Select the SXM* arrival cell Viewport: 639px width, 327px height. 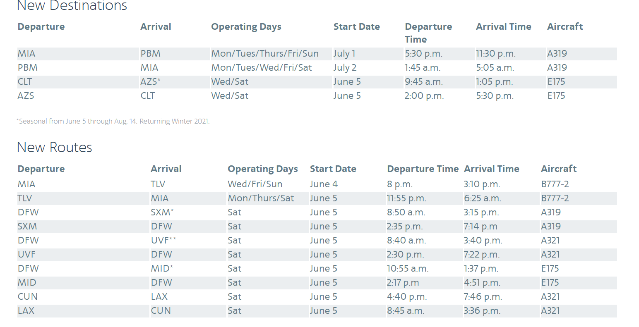(162, 212)
